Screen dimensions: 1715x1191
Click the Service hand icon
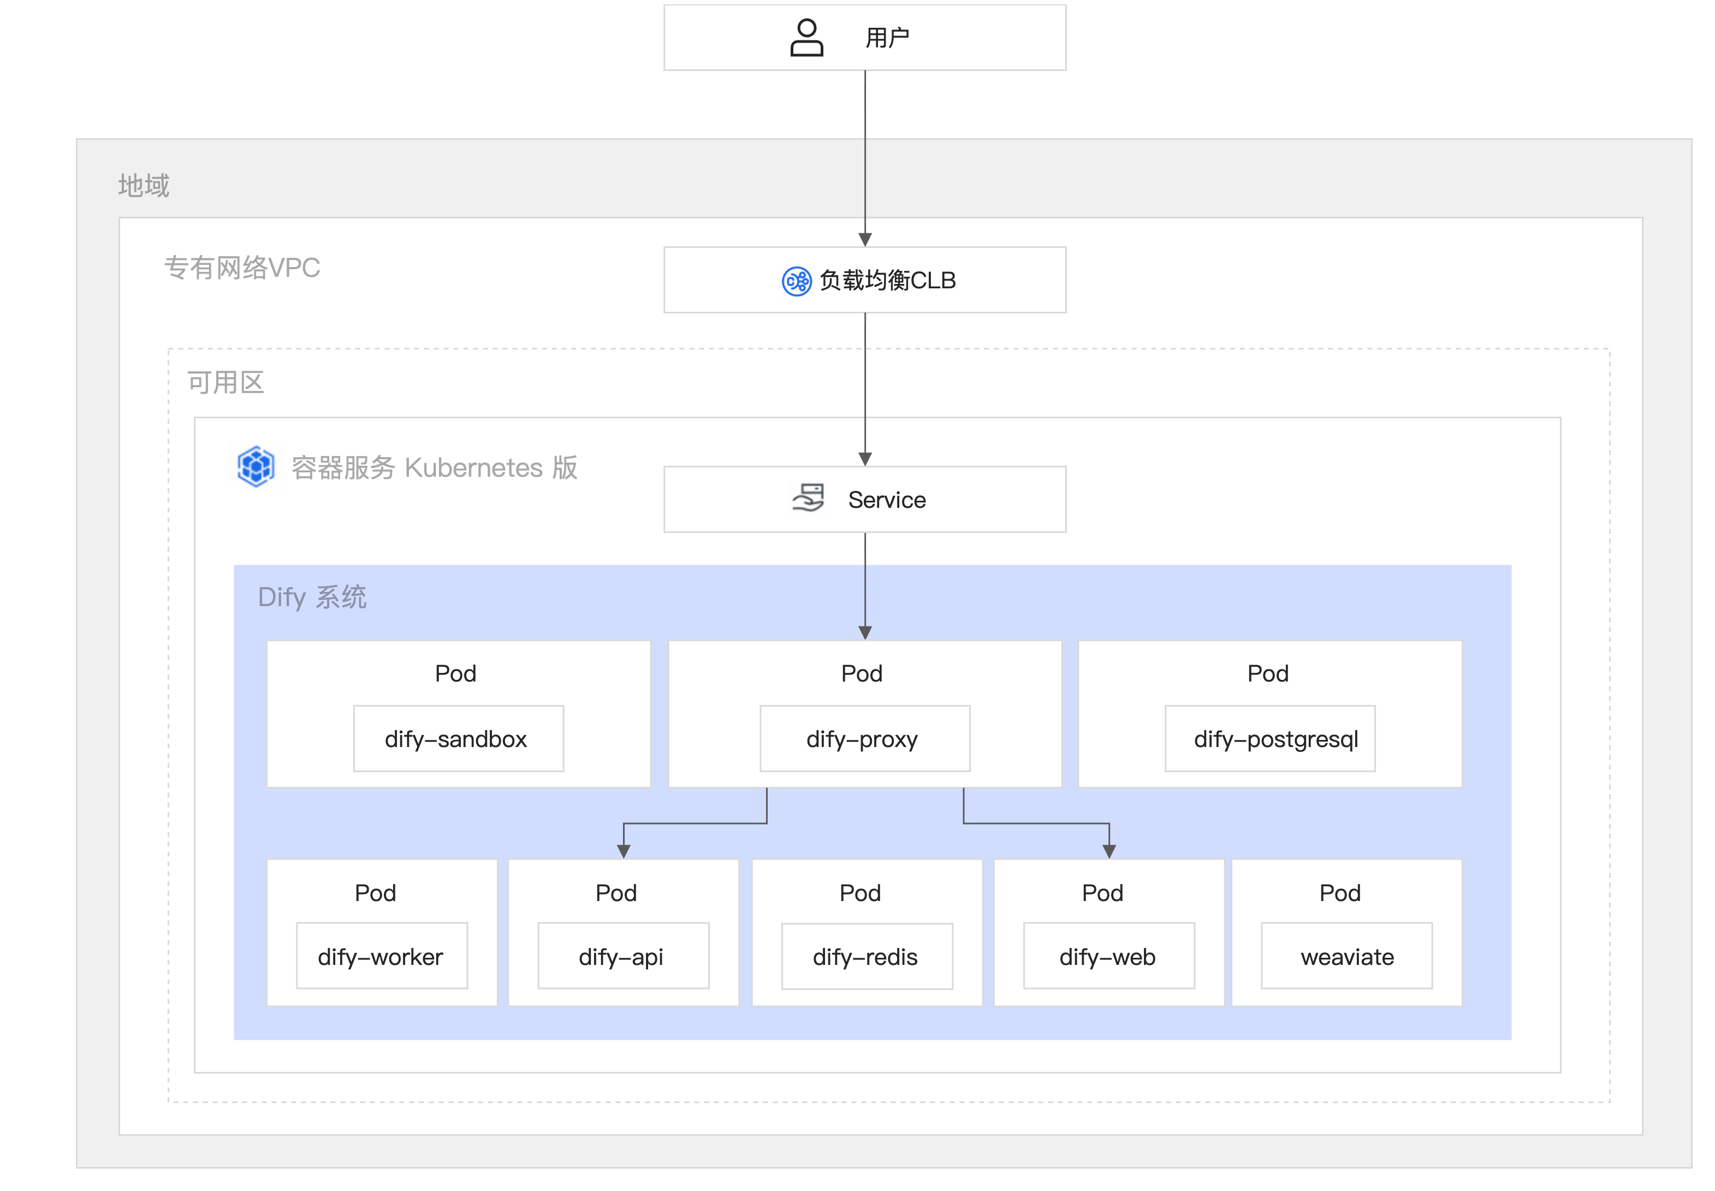coord(808,497)
